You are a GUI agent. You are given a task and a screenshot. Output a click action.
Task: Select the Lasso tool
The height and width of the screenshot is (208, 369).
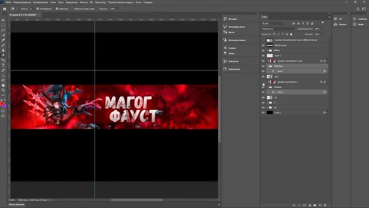coord(3,30)
